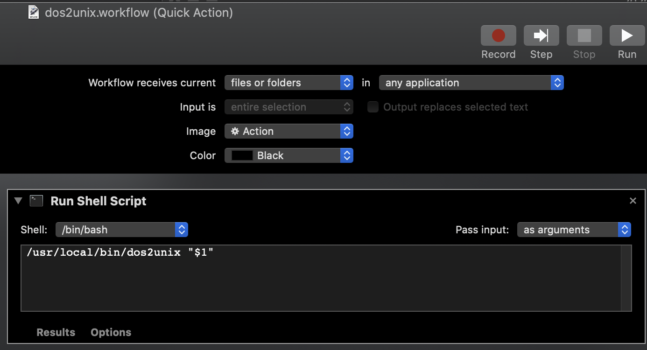The height and width of the screenshot is (350, 647).
Task: Click the dos2unix.workflow document icon
Action: tap(34, 12)
